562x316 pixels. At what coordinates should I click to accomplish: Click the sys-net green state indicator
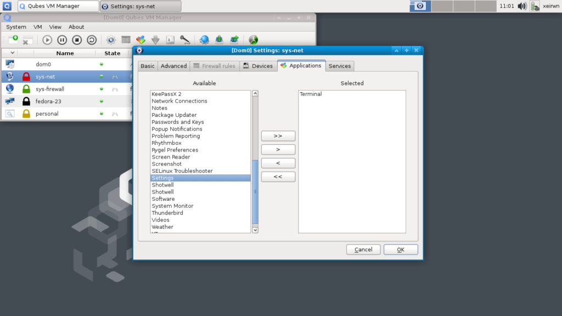coord(102,77)
